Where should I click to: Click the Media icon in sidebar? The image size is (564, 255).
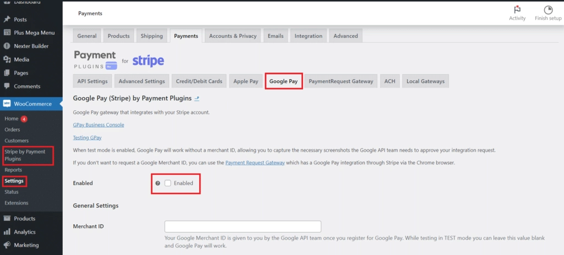tap(7, 59)
